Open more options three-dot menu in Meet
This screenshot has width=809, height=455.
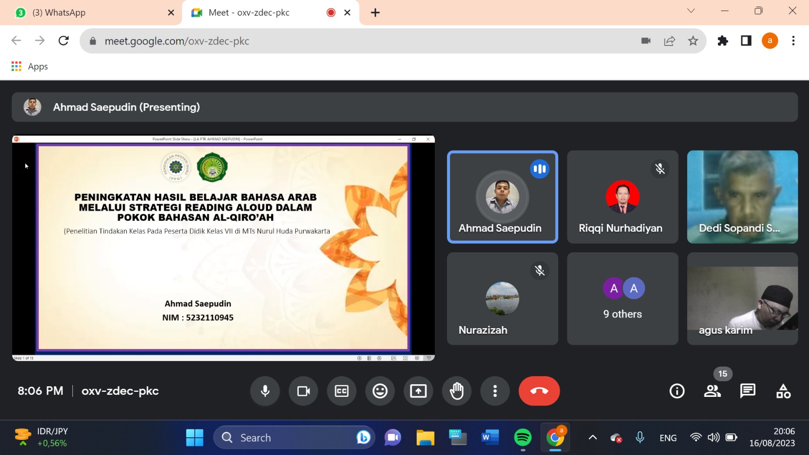coord(495,391)
